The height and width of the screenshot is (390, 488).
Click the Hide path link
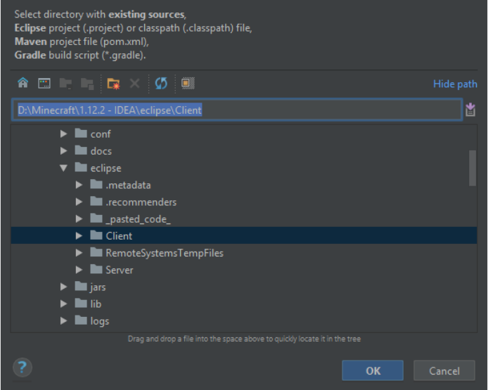455,84
